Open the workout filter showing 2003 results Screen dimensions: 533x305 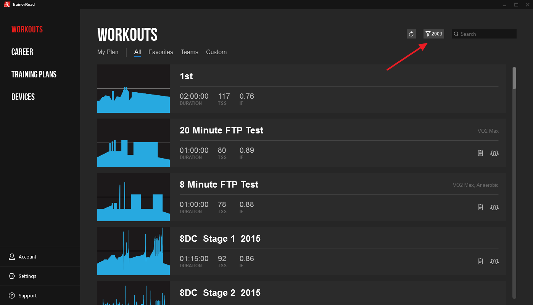[x=433, y=34]
